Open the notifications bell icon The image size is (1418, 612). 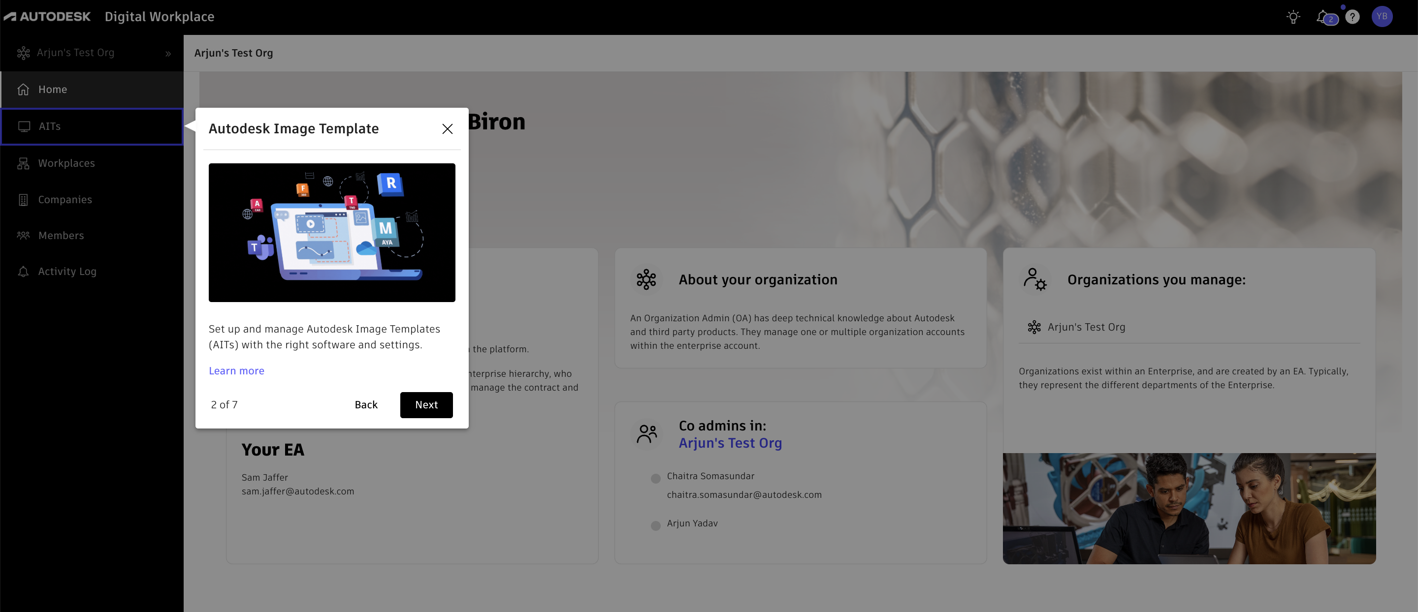(x=1323, y=17)
